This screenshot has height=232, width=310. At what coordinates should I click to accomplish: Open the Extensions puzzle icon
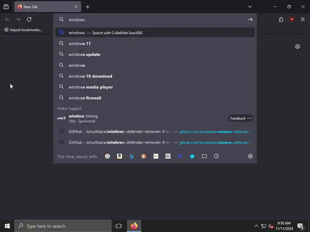pyautogui.click(x=281, y=19)
